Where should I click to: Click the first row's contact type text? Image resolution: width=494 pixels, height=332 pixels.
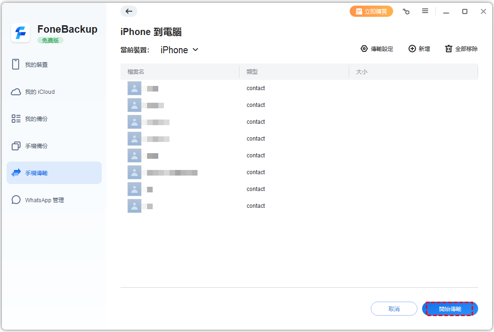(x=255, y=88)
